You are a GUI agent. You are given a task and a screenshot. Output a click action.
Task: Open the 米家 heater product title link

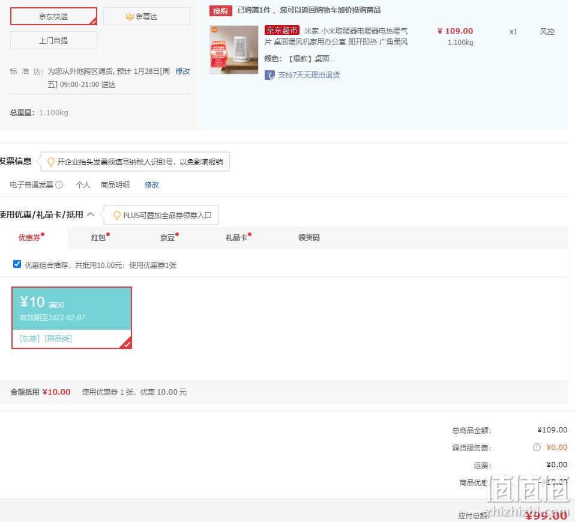(x=336, y=36)
